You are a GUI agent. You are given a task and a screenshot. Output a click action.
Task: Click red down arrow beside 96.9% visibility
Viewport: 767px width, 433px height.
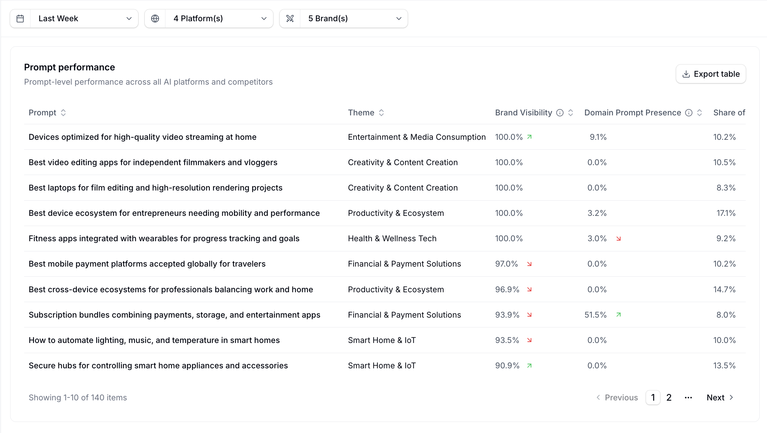[529, 289]
